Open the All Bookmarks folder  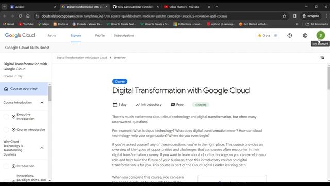pos(317,24)
